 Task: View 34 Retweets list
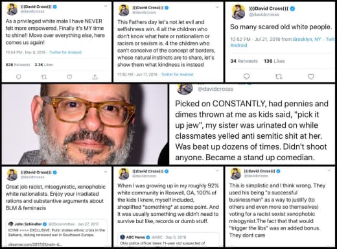pyautogui.click(x=244, y=61)
